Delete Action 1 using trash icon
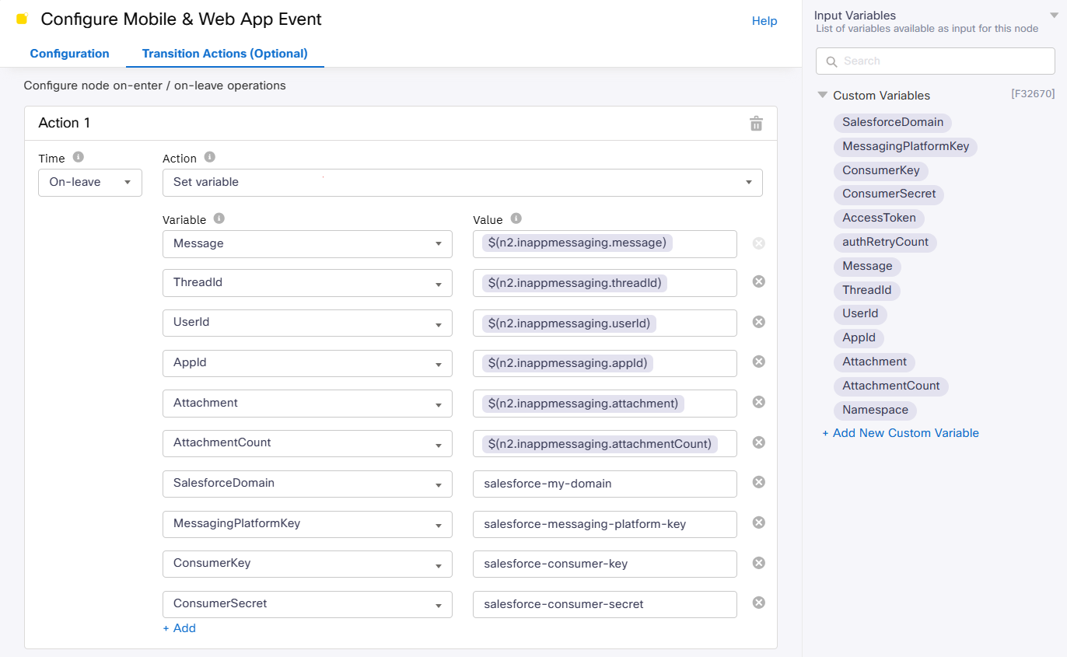Image resolution: width=1067 pixels, height=657 pixels. 755,124
